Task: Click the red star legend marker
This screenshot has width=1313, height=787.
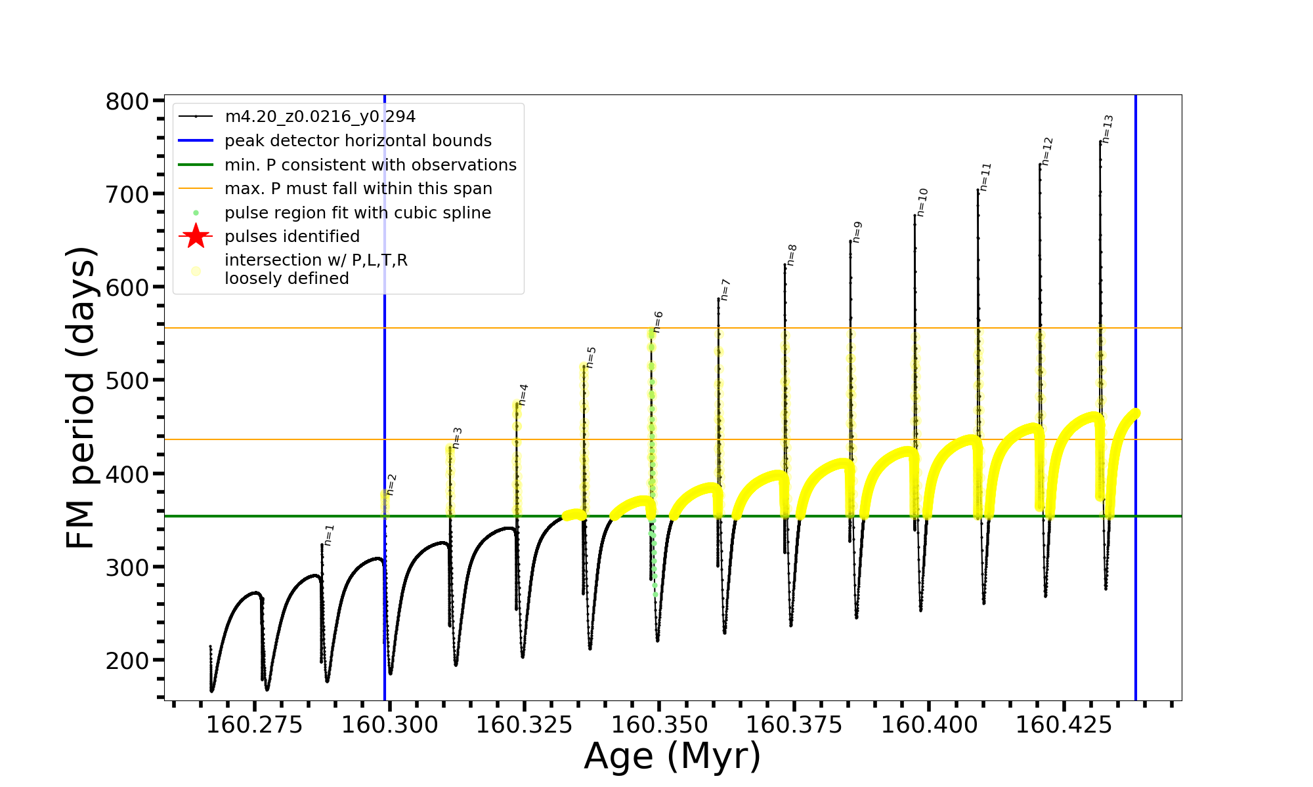Action: [x=196, y=236]
